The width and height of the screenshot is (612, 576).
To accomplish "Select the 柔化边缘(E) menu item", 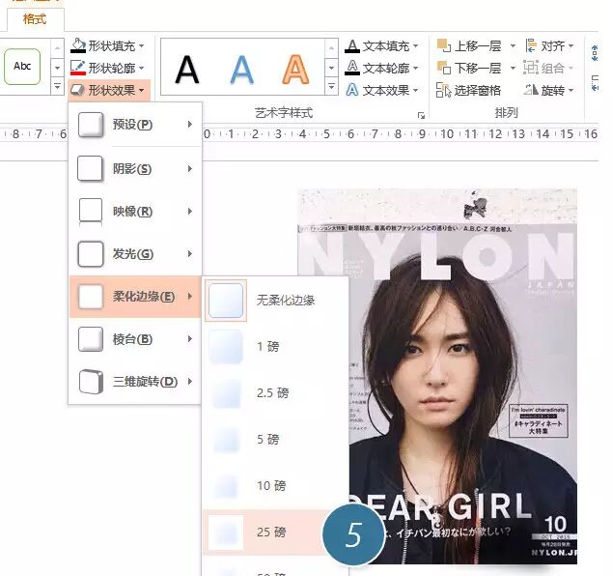I will 135,297.
